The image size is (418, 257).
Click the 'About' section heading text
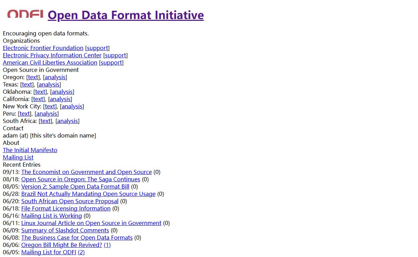click(x=11, y=143)
